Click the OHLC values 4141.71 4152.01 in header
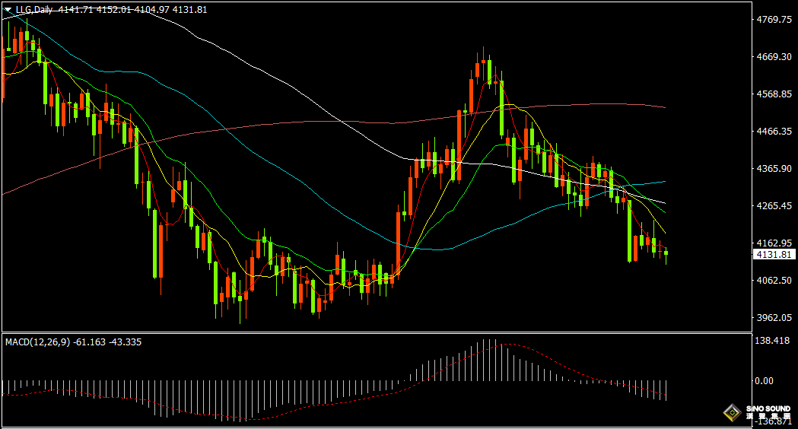 click(94, 10)
